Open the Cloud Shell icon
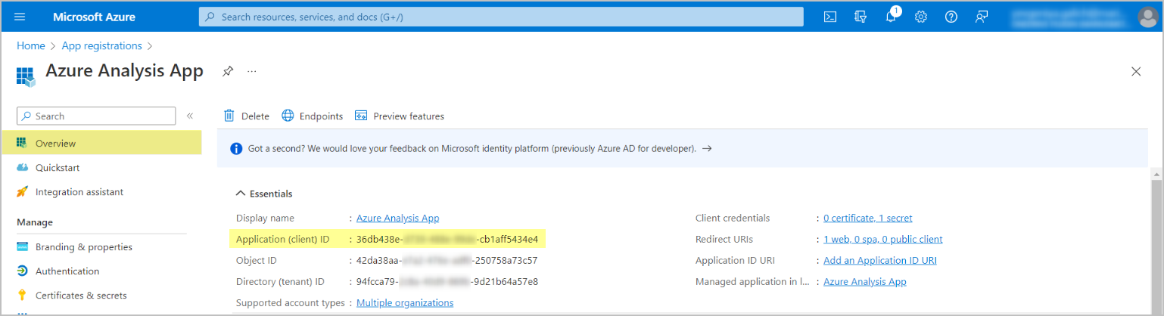This screenshot has height=316, width=1164. pyautogui.click(x=830, y=17)
